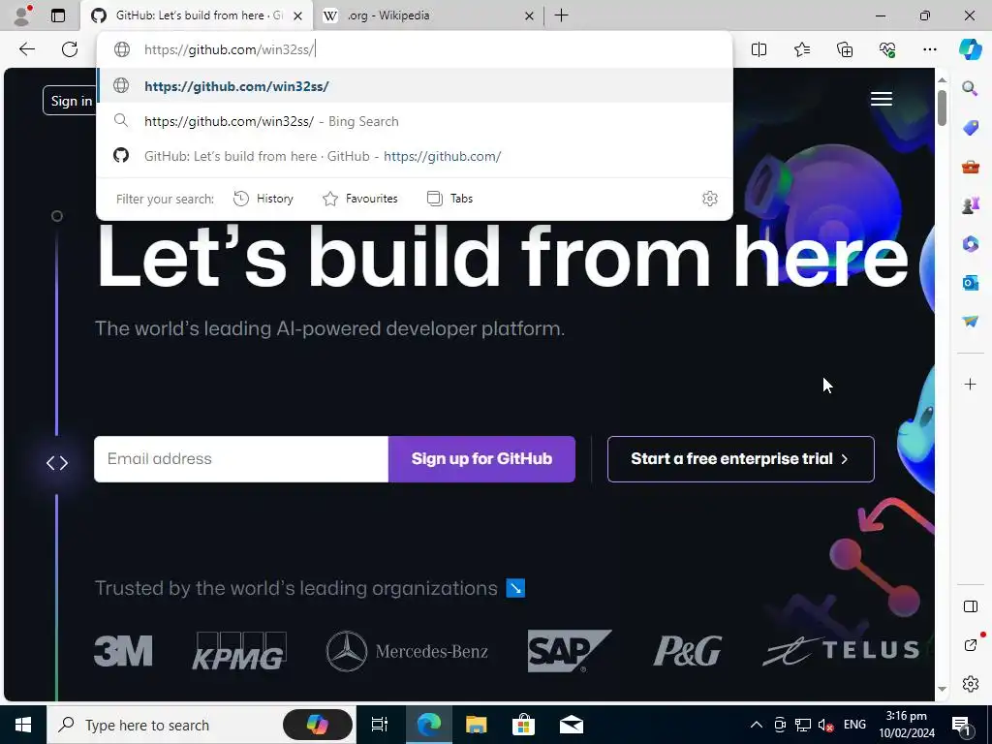Image resolution: width=992 pixels, height=744 pixels.
Task: Choose the GitHub homepage suggestion
Action: [x=415, y=156]
